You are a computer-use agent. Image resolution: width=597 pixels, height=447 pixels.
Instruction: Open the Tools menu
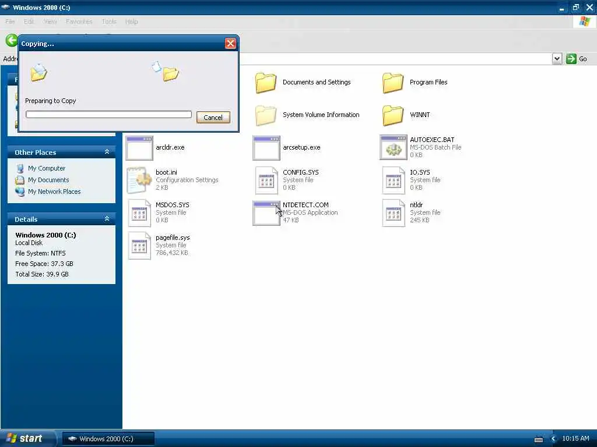pos(109,22)
